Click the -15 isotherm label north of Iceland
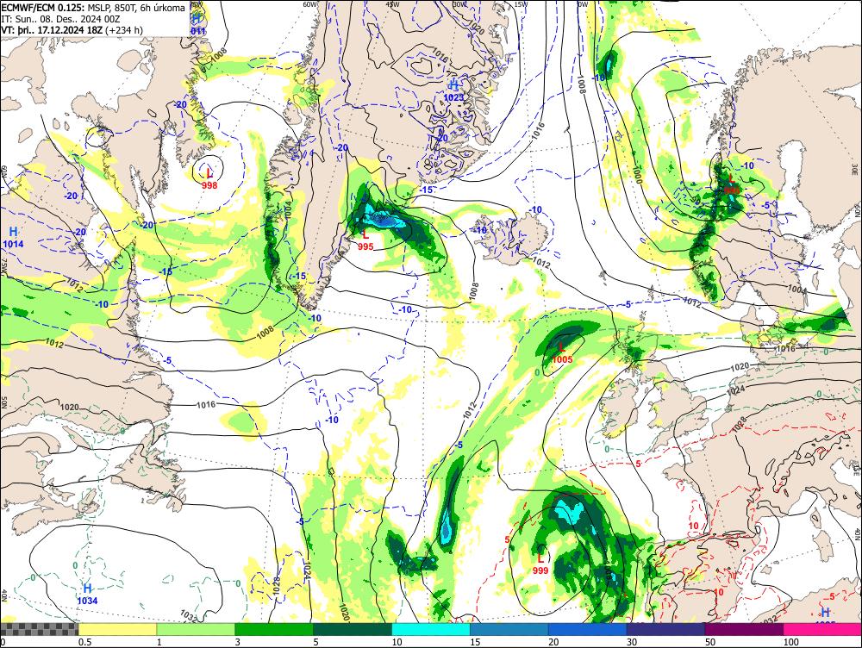Screen dimensions: 862x648 coord(426,190)
